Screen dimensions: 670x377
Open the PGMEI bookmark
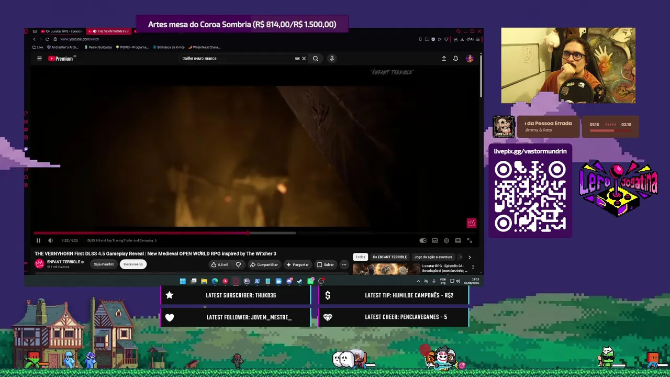[x=132, y=47]
